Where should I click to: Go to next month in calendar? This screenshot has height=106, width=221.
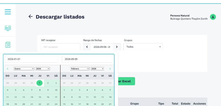point(110,69)
